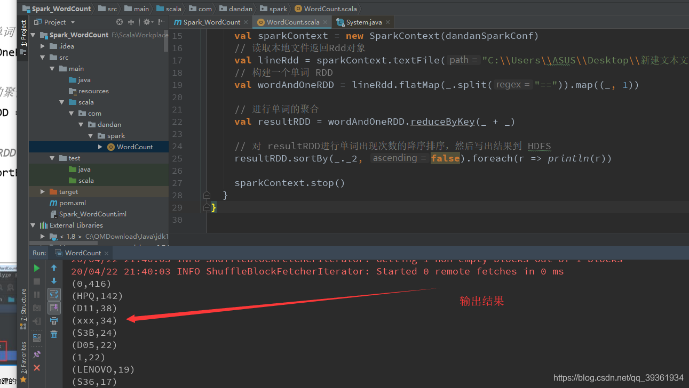Open the Favorites side tool window

[23, 362]
